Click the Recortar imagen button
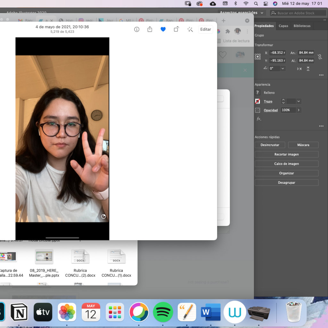This screenshot has height=328, width=328. (286, 154)
